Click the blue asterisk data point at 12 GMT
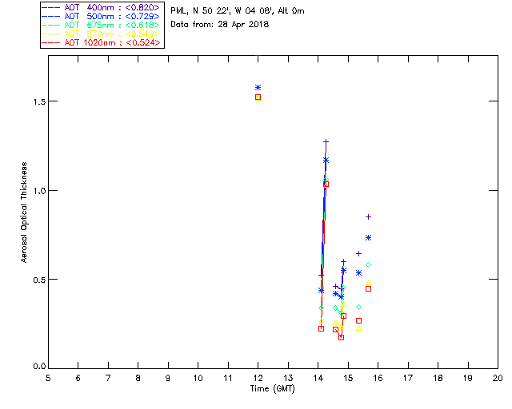The image size is (512, 409). (x=258, y=87)
